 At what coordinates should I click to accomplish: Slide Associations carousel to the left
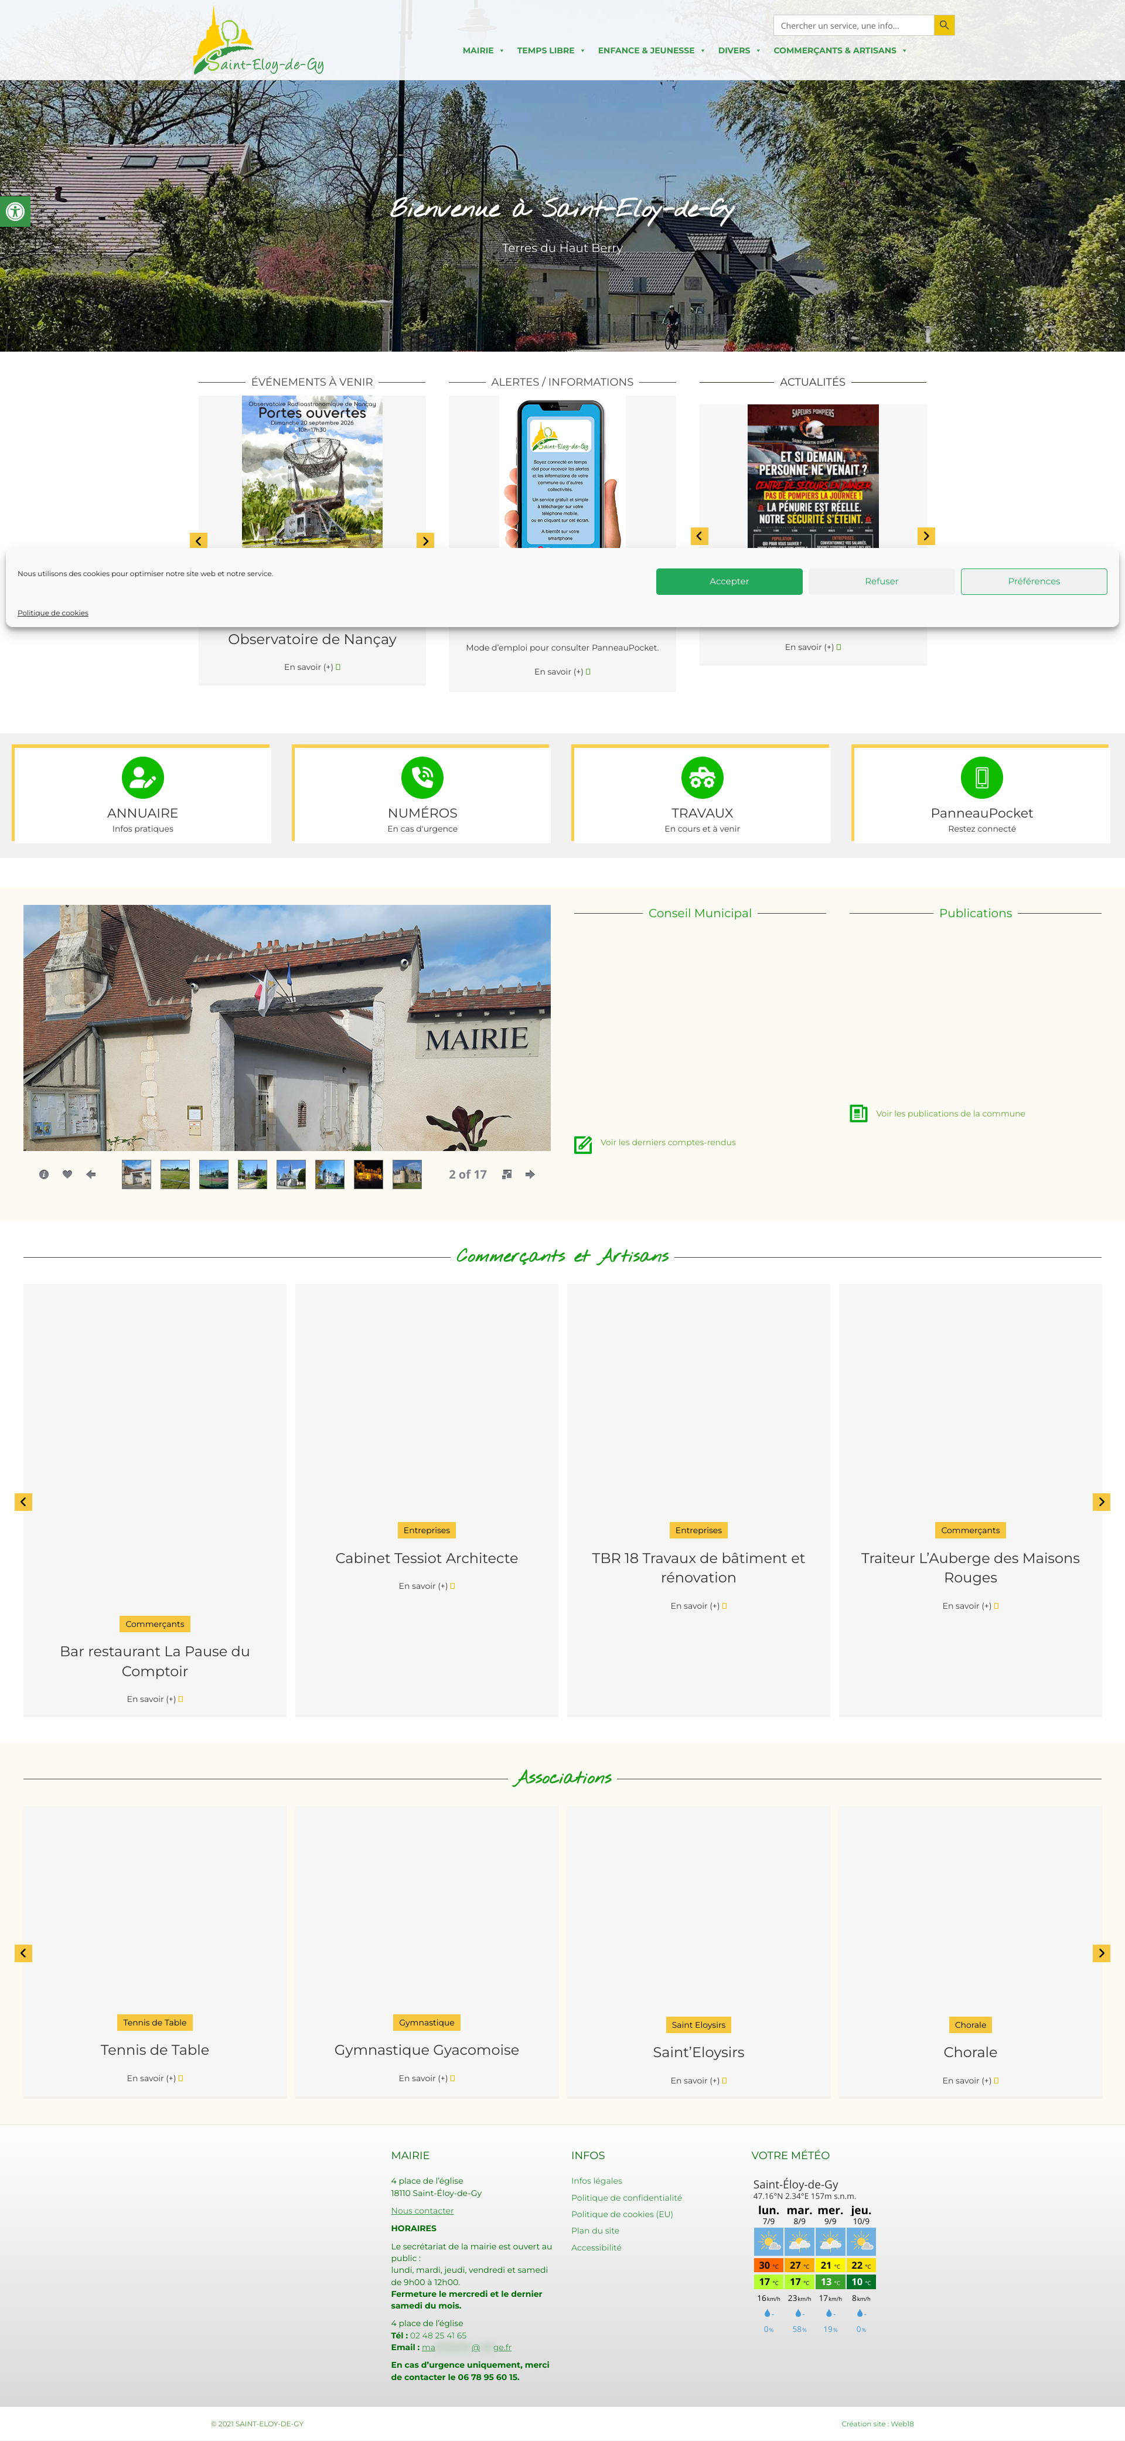[23, 1953]
